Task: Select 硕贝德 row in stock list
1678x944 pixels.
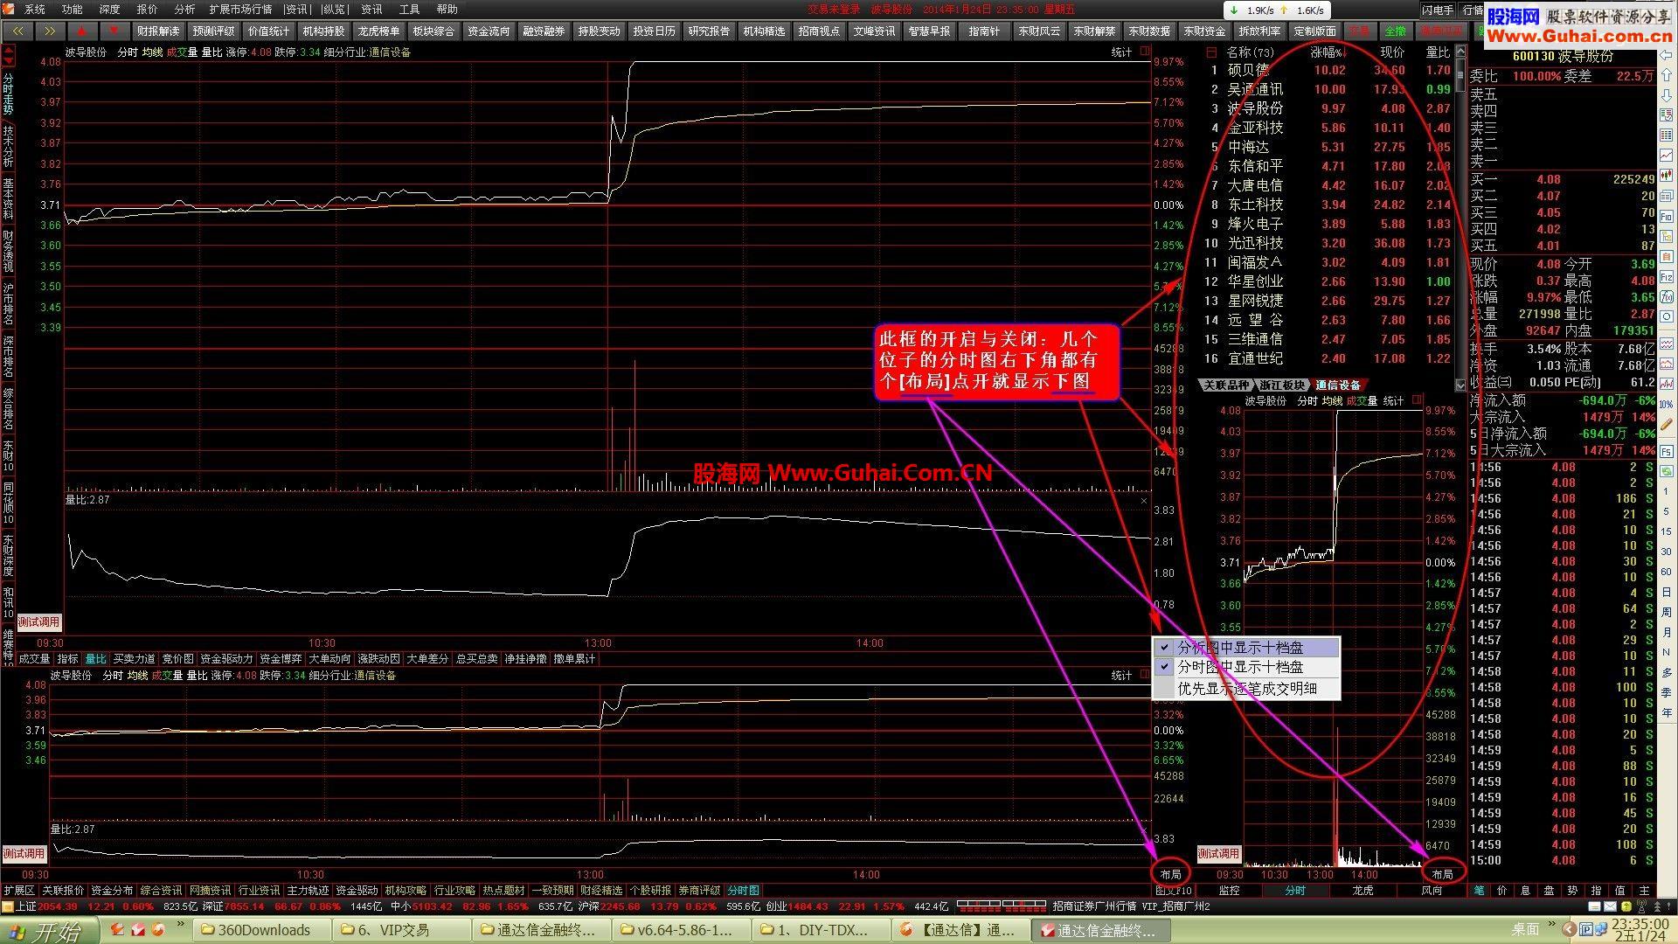Action: coord(1328,70)
